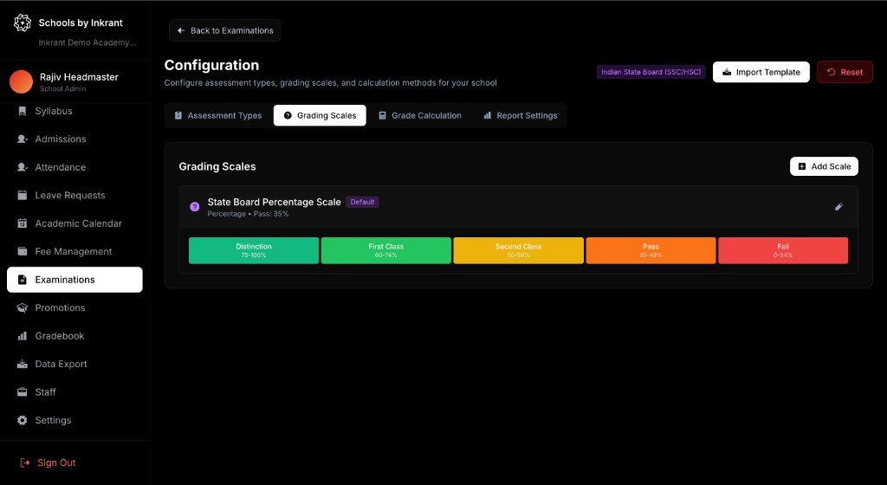Click the School Admin role label
The image size is (887, 485).
[62, 88]
